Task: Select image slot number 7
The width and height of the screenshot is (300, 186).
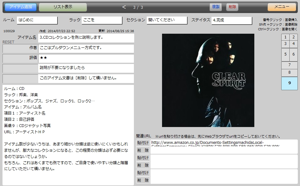Action: point(289,65)
